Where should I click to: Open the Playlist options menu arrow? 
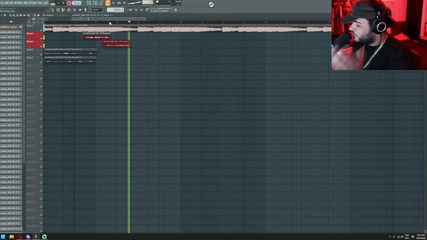point(1,15)
